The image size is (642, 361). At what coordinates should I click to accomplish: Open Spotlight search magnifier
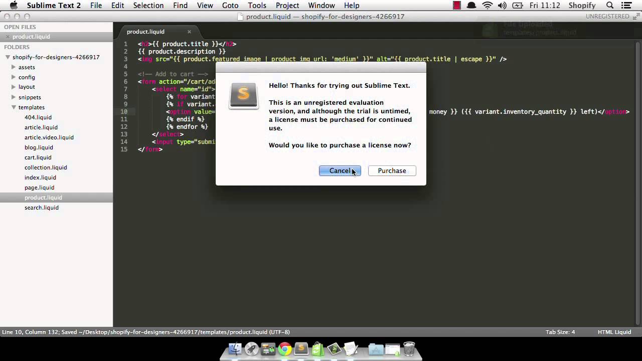tap(610, 6)
